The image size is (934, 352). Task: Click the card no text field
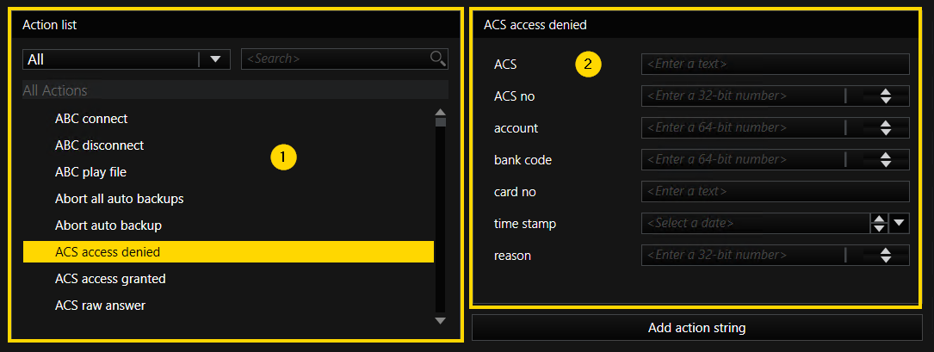775,191
